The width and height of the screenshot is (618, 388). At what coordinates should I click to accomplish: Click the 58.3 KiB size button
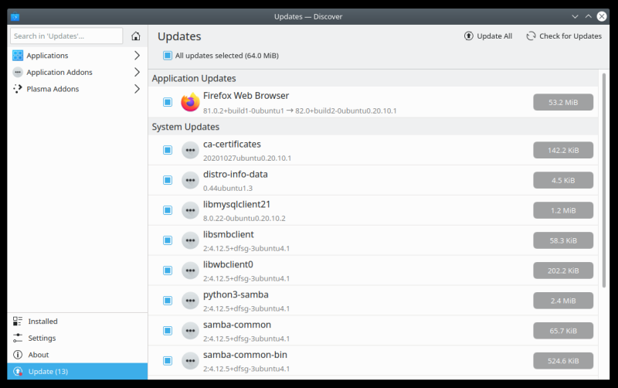(x=563, y=240)
